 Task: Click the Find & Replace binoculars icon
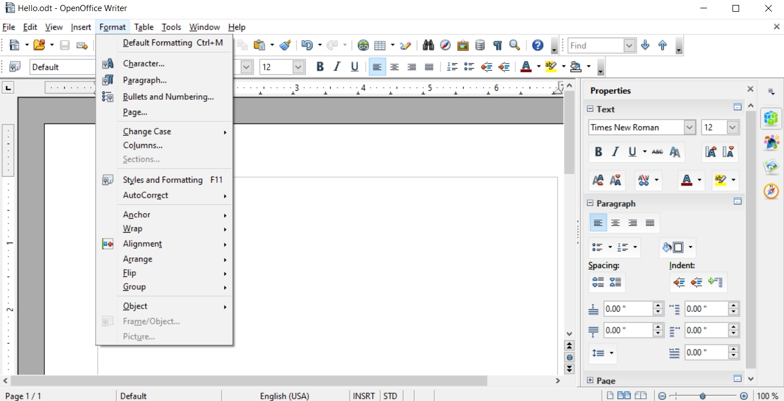[428, 45]
